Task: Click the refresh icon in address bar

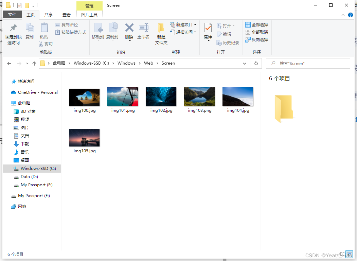Action: 256,63
